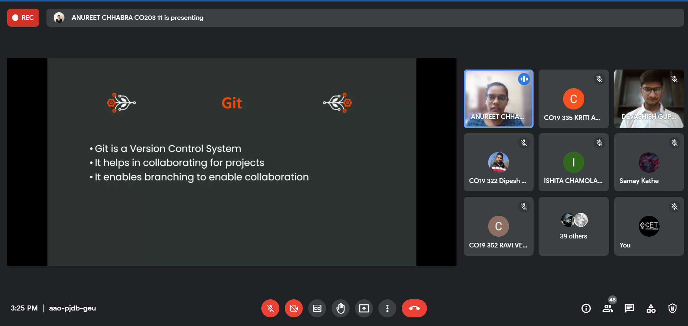The height and width of the screenshot is (326, 688).
Task: Raise your hand
Action: coord(341,308)
